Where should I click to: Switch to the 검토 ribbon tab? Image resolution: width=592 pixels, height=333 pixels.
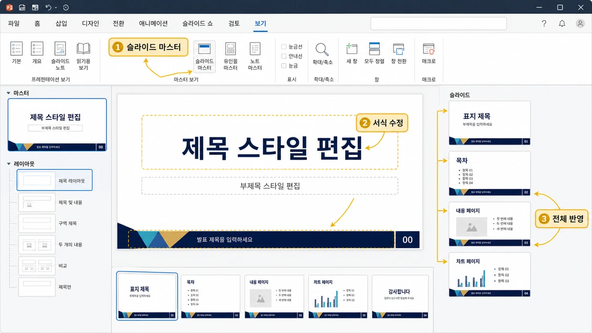pos(234,23)
